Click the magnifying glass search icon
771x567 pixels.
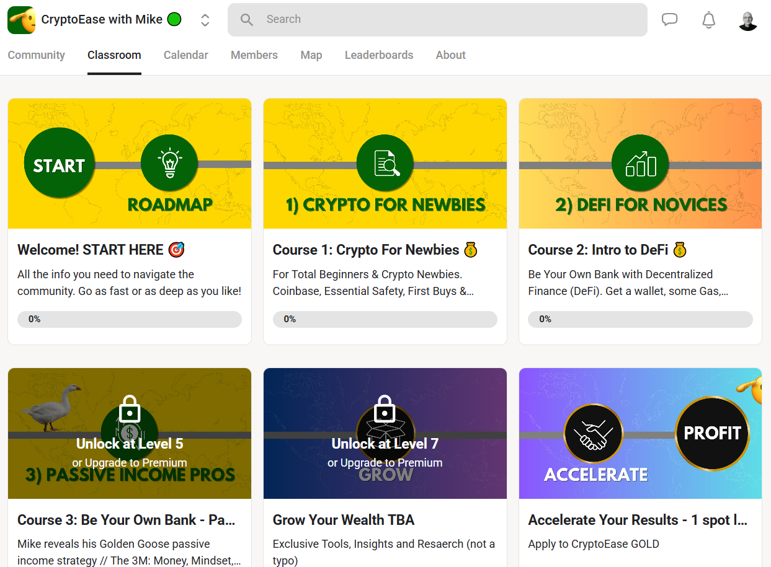[247, 20]
